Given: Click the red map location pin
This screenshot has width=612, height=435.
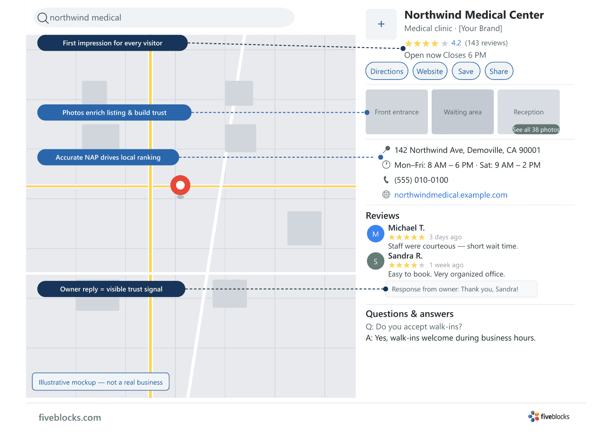Looking at the screenshot, I should (180, 186).
